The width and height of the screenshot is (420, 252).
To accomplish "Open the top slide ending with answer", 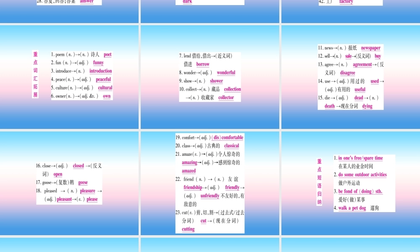I will [x=69, y=11].
